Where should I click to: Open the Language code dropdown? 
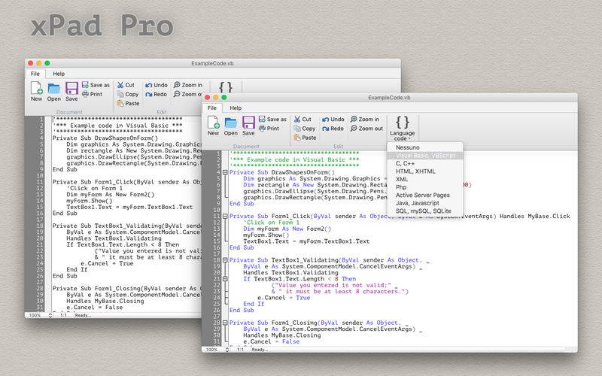[402, 128]
